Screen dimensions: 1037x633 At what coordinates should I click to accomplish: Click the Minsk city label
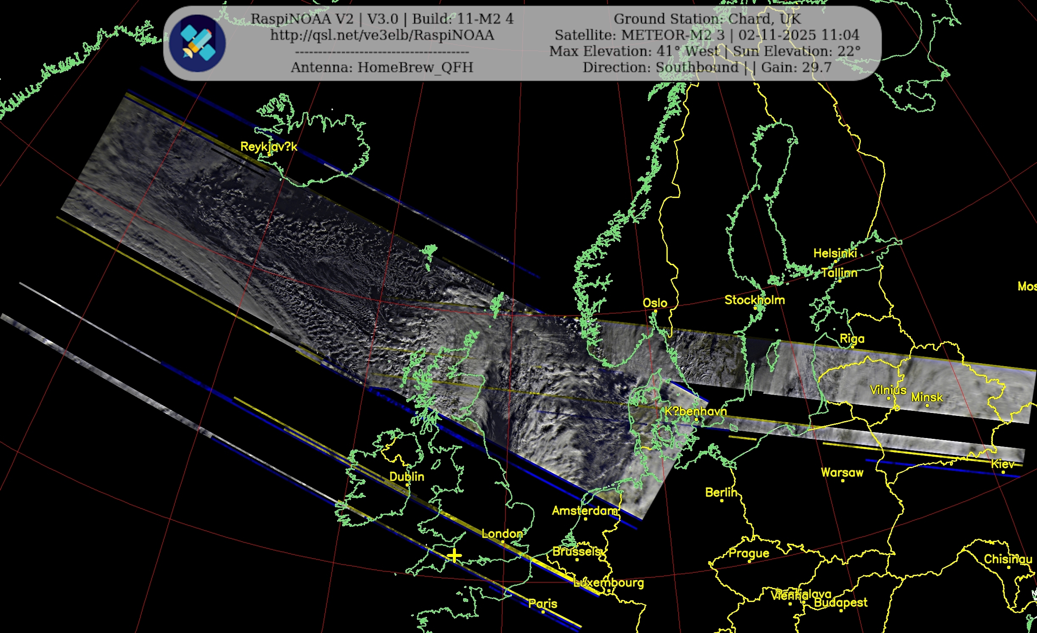[927, 397]
